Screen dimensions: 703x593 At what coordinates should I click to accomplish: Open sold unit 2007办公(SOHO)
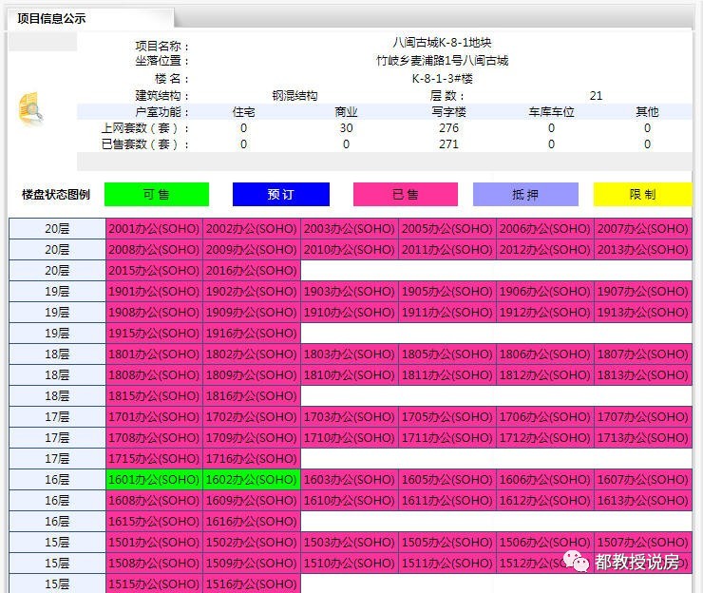643,229
